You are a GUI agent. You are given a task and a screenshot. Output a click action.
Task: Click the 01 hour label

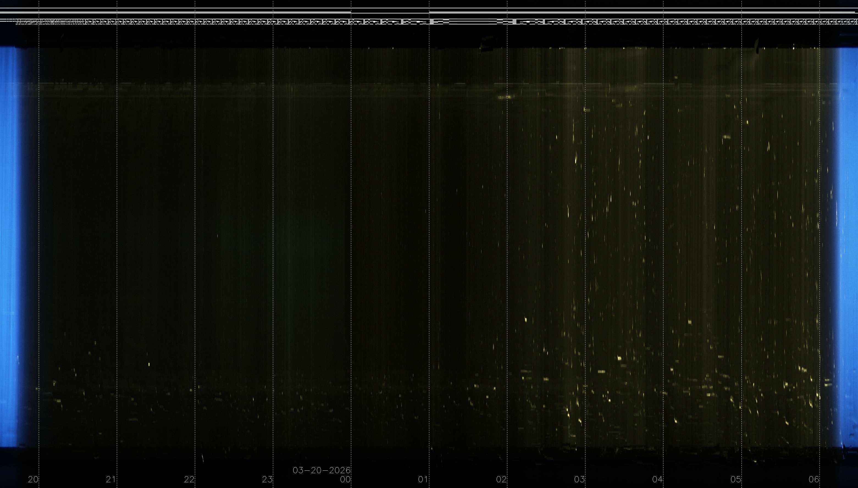pyautogui.click(x=423, y=479)
